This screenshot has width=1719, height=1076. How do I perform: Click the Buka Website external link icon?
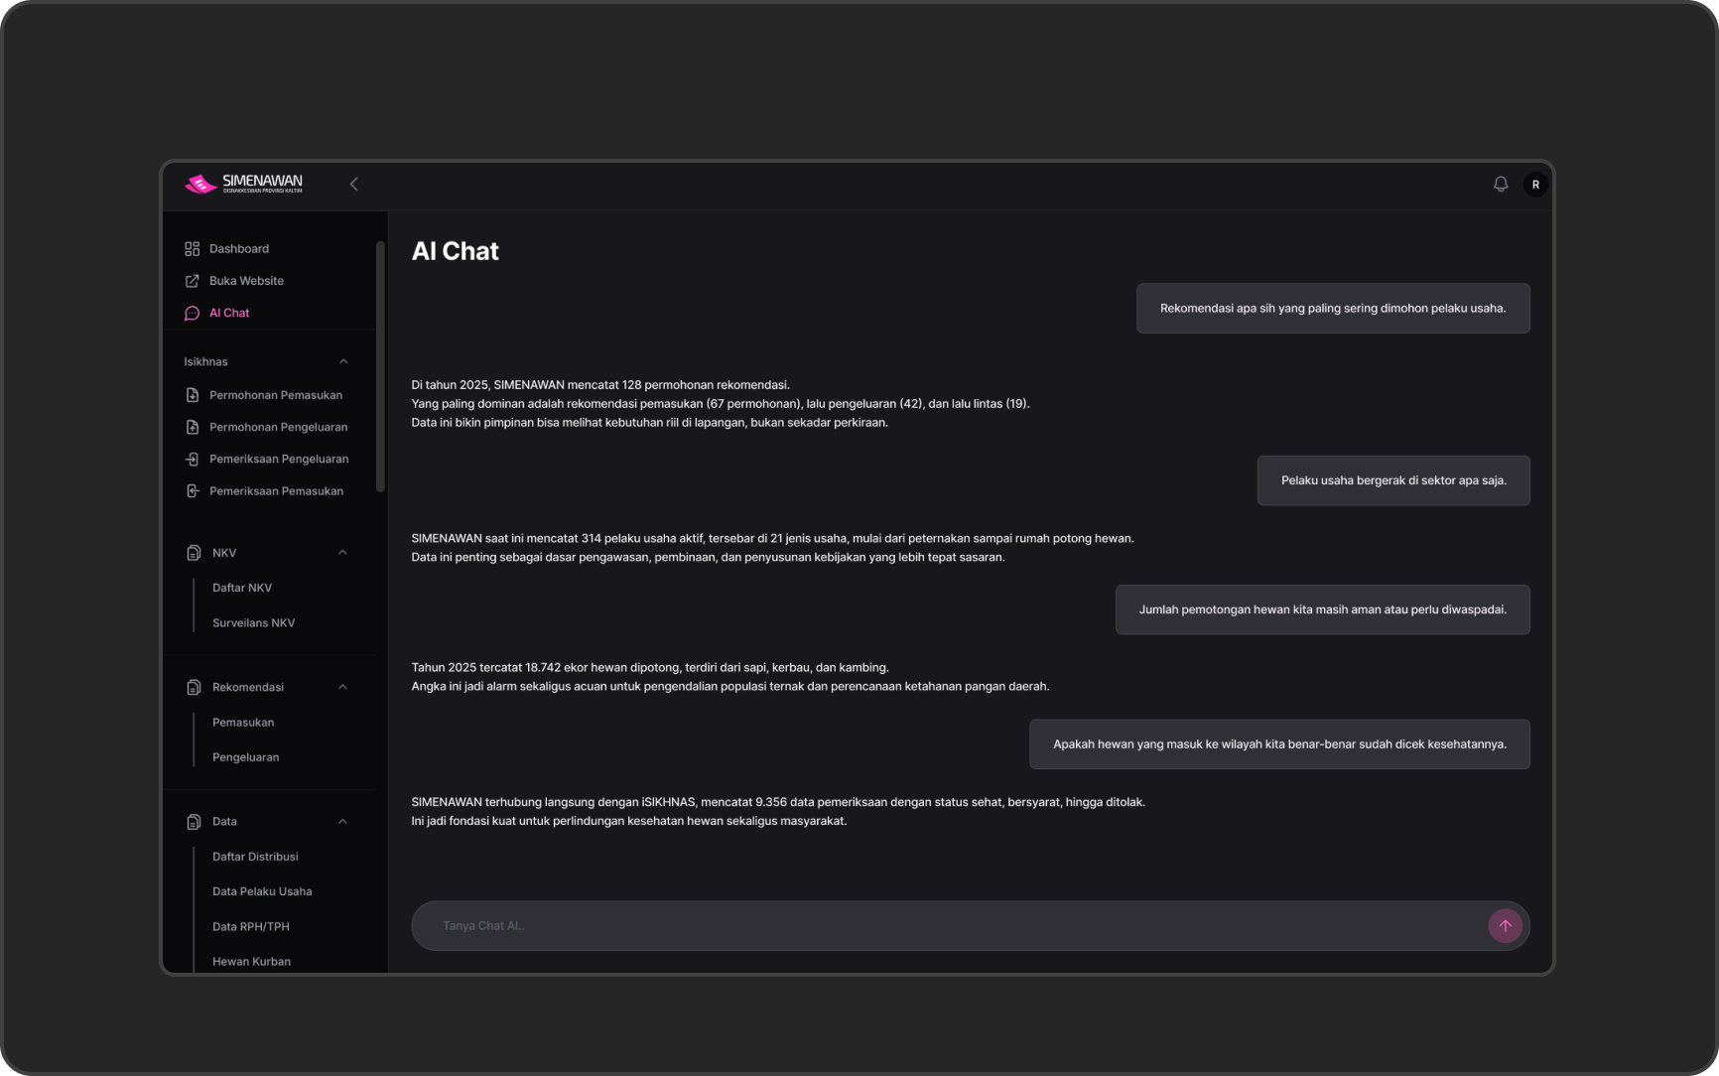coord(193,281)
